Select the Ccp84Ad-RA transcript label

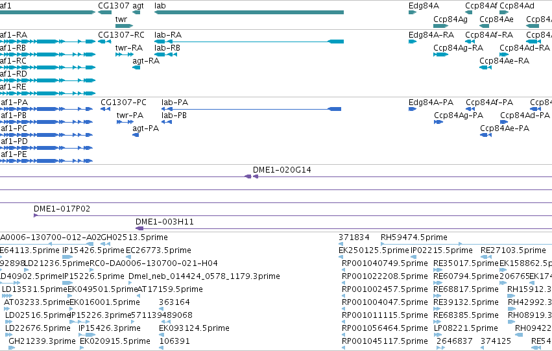pos(525,48)
